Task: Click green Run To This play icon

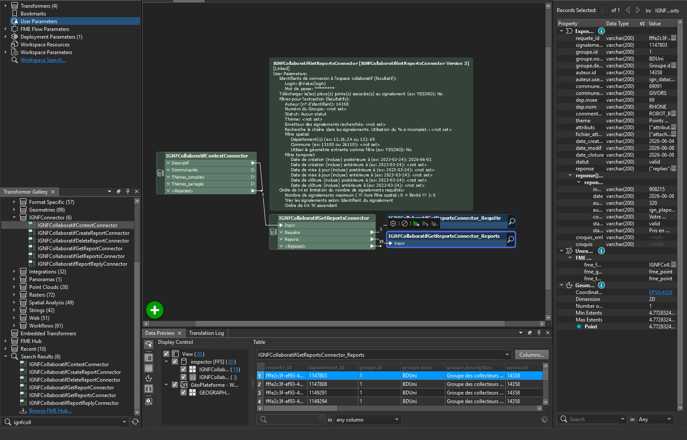Action: 416,224
